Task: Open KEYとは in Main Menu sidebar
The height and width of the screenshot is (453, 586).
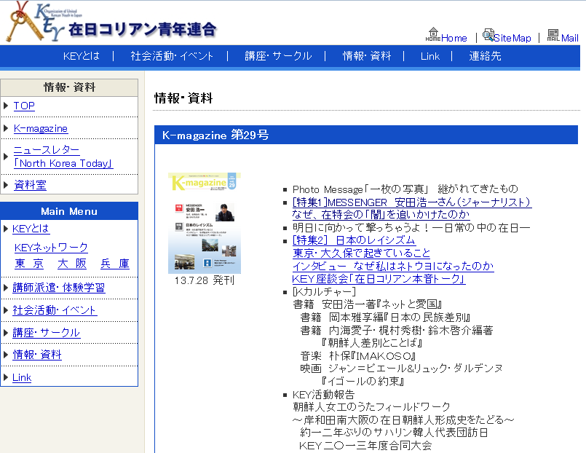Action: point(31,229)
